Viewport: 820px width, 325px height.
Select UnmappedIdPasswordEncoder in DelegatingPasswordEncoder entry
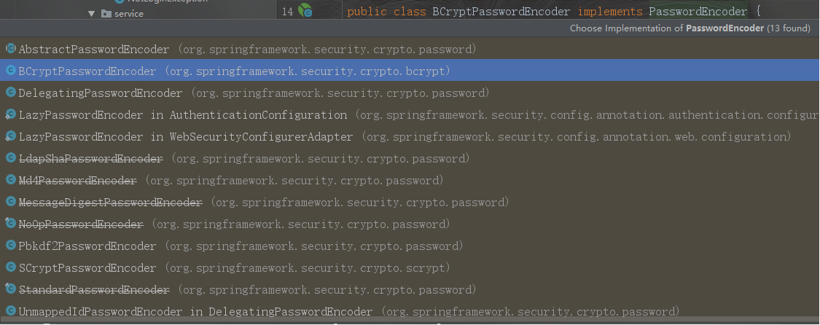(195, 312)
